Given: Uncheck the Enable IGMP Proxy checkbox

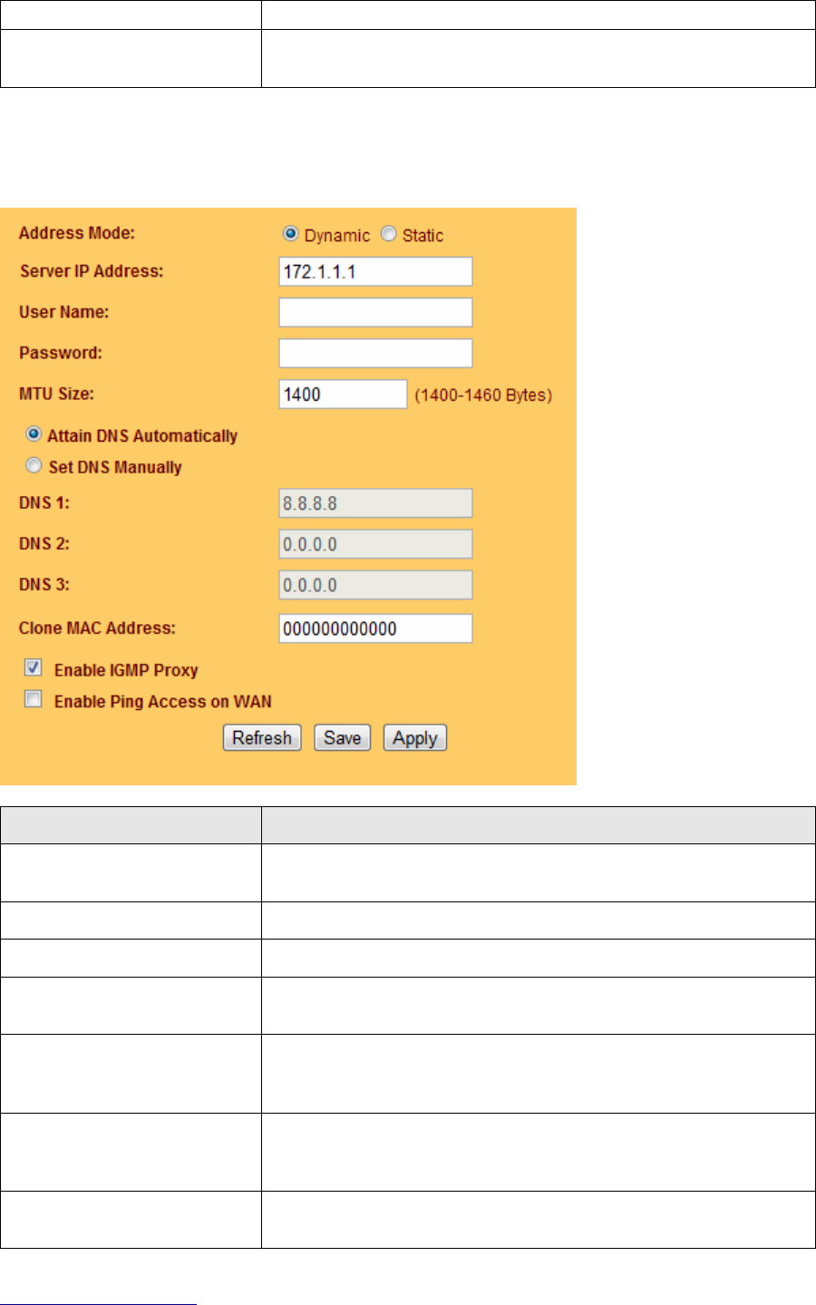Looking at the screenshot, I should [34, 668].
